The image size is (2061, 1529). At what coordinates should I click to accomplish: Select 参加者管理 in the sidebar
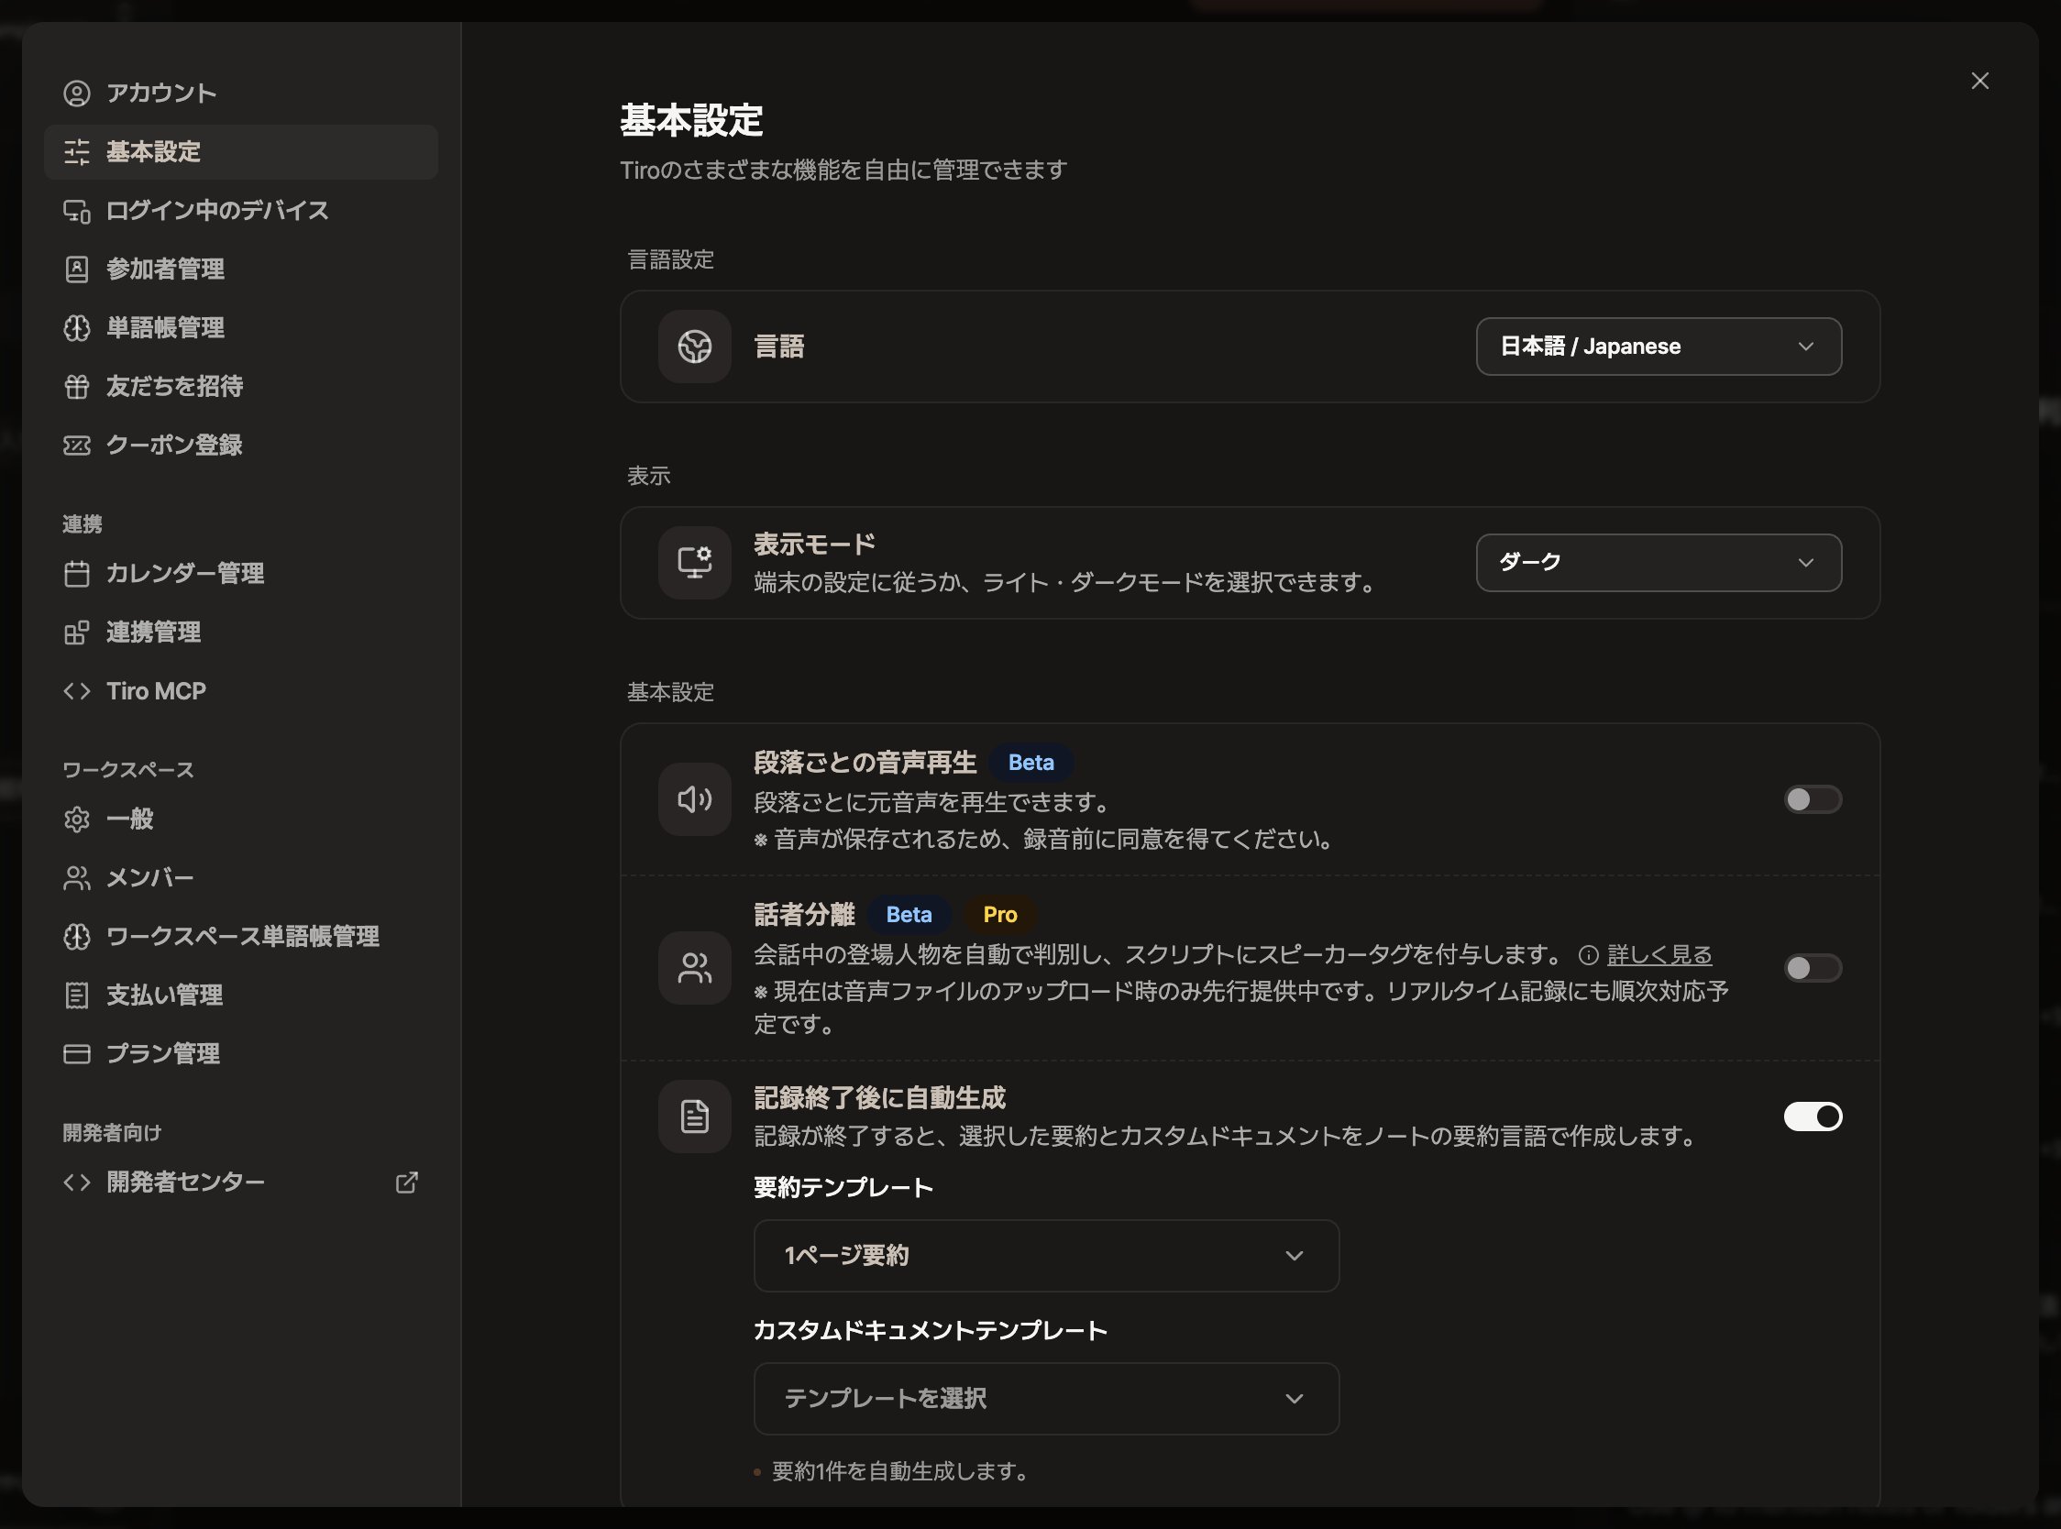[240, 269]
